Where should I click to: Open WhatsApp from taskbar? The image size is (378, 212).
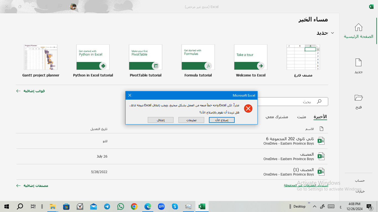click(x=121, y=206)
